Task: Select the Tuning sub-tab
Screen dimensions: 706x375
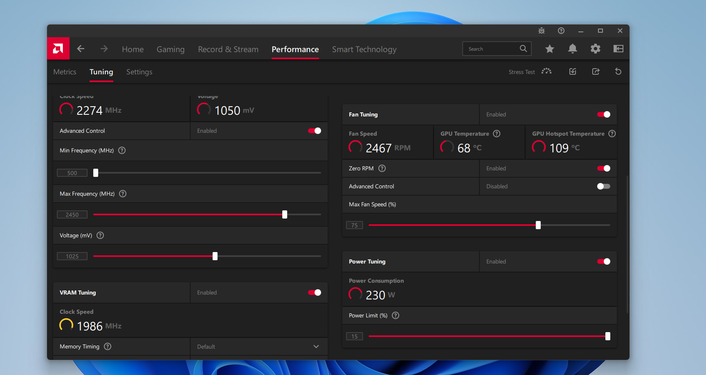Action: pos(101,72)
